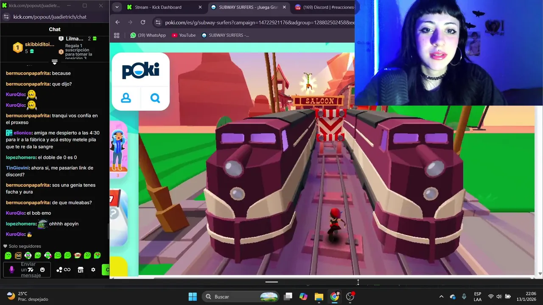Open site info icon in Kick popout address bar
Viewport: 543px width, 305px height.
6,17
